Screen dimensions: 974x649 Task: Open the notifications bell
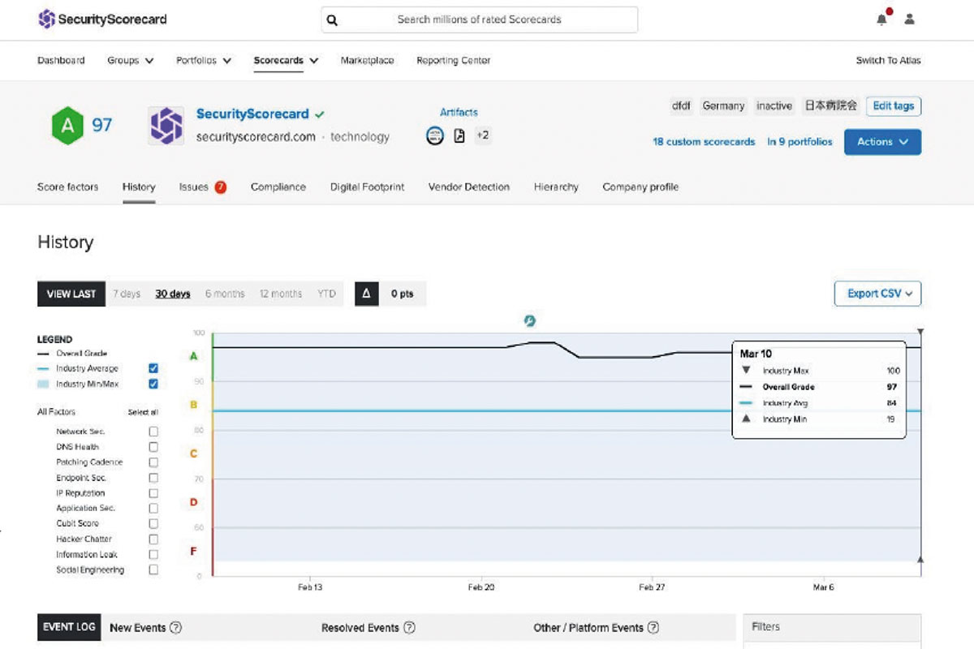click(x=881, y=19)
